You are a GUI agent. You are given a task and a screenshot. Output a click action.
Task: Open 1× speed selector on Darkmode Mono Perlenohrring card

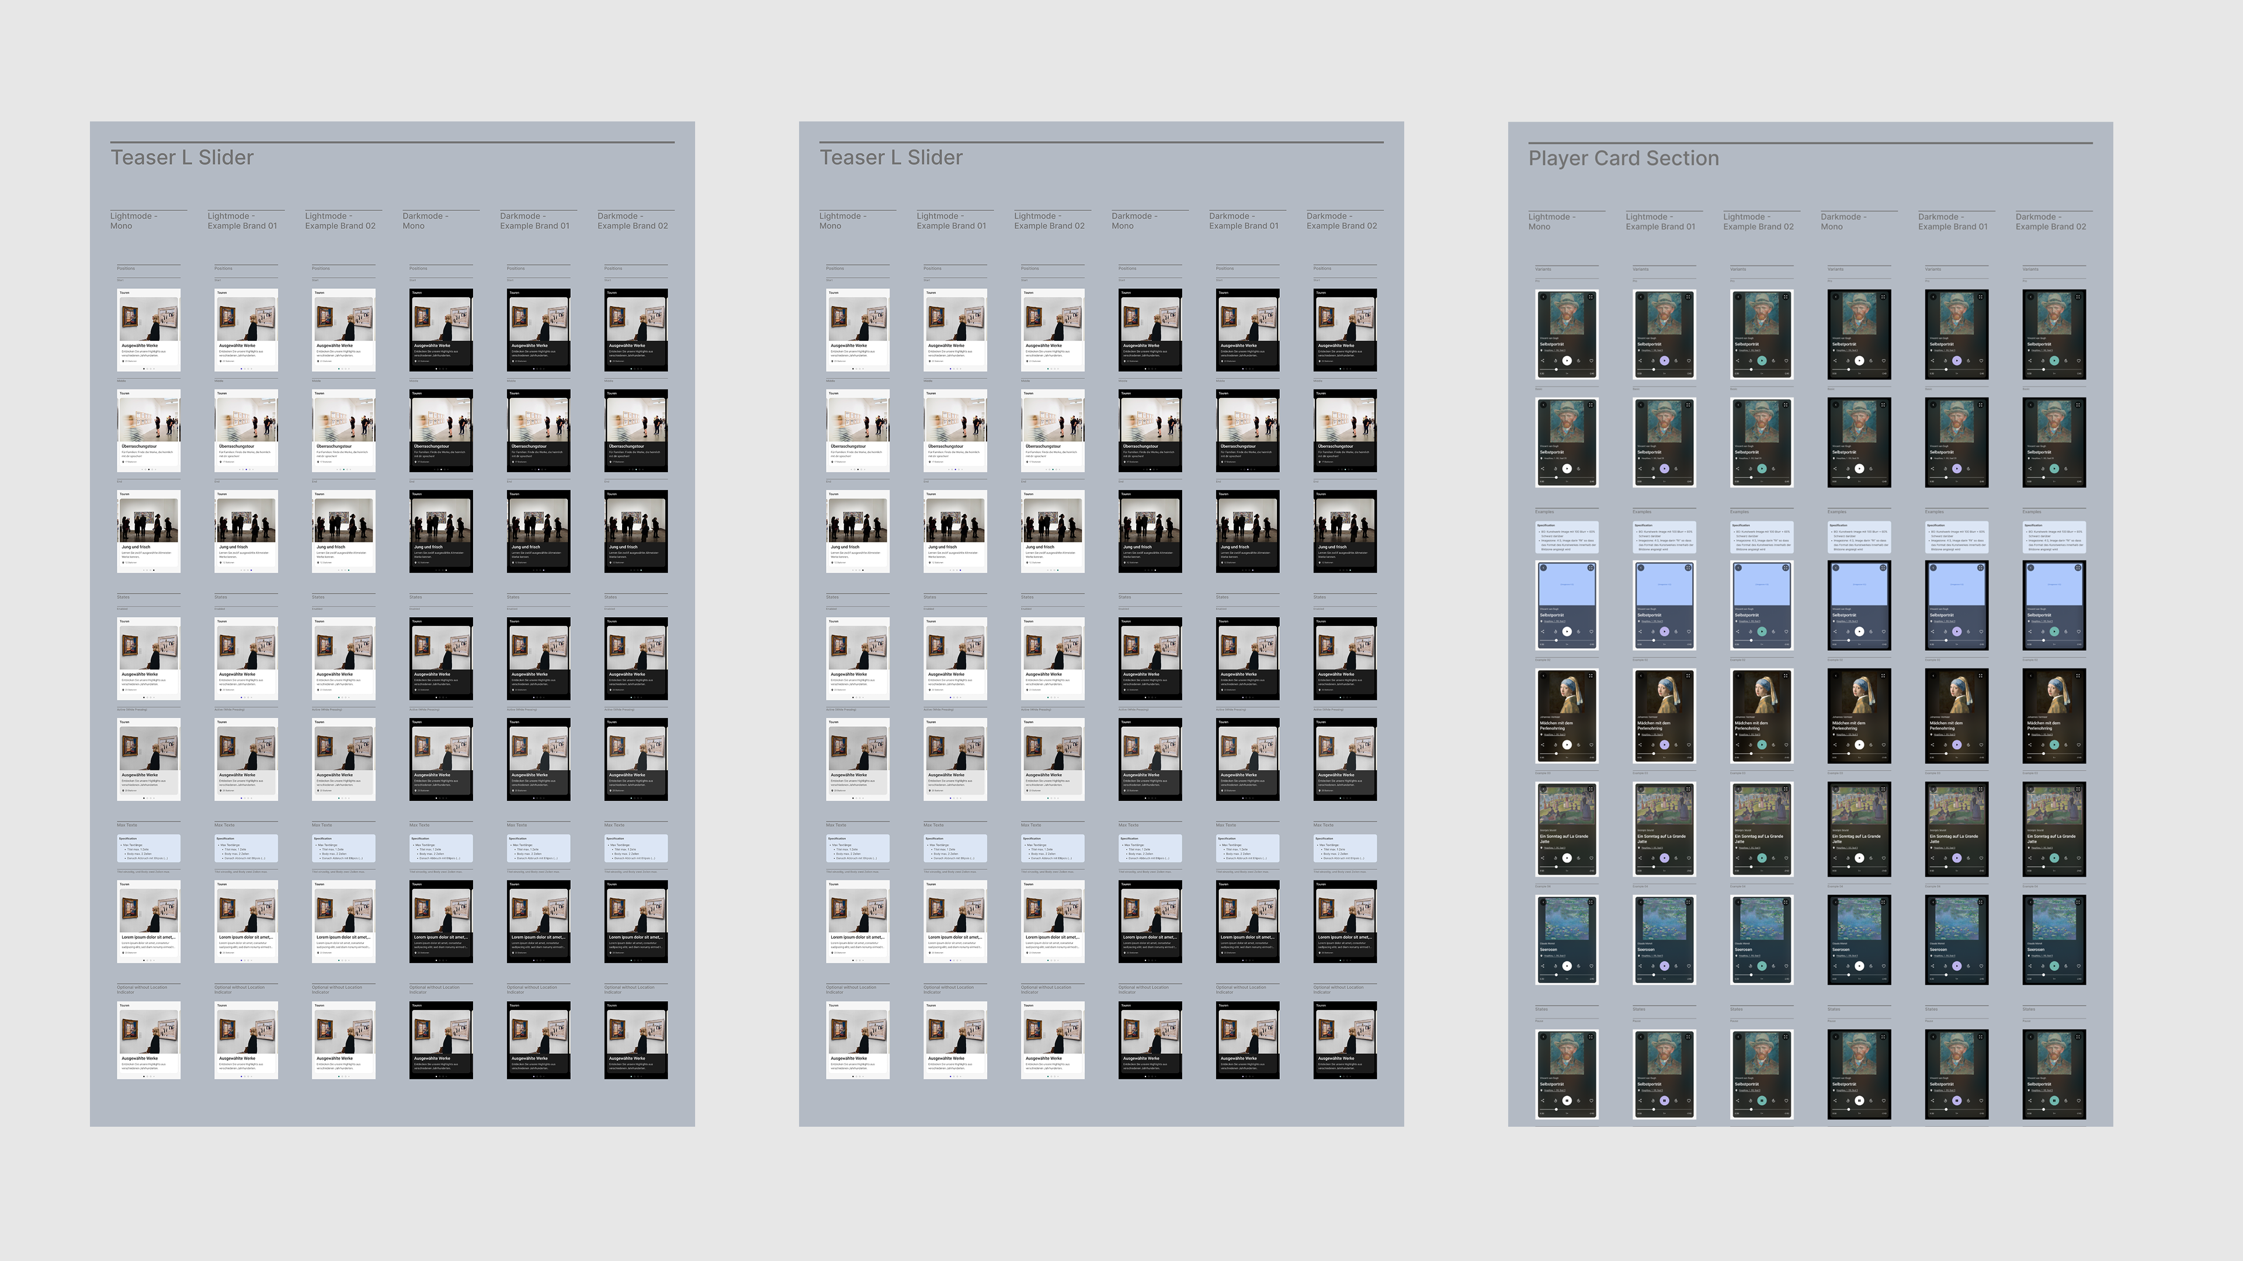pos(1860,758)
